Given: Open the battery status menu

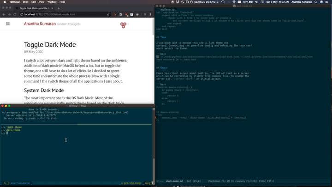Looking at the screenshot, I should click(248, 2).
